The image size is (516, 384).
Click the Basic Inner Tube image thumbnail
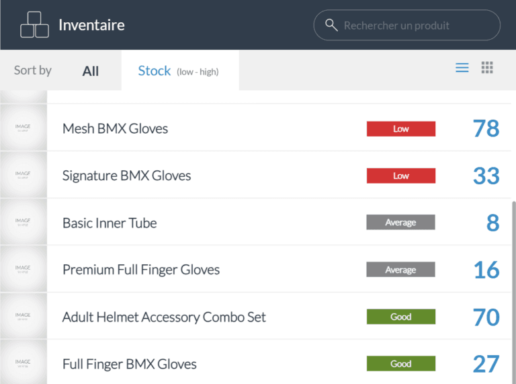(23, 222)
